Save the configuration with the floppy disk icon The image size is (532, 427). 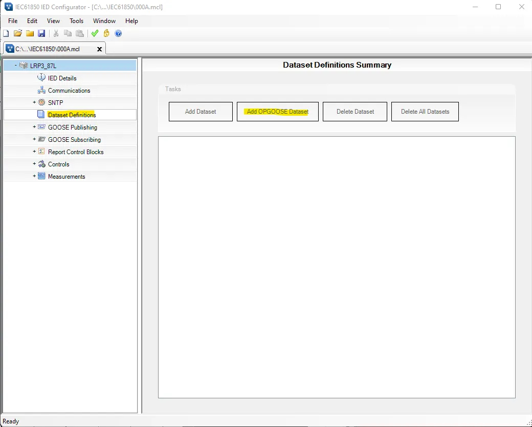point(41,33)
